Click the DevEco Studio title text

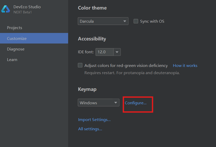click(27, 7)
